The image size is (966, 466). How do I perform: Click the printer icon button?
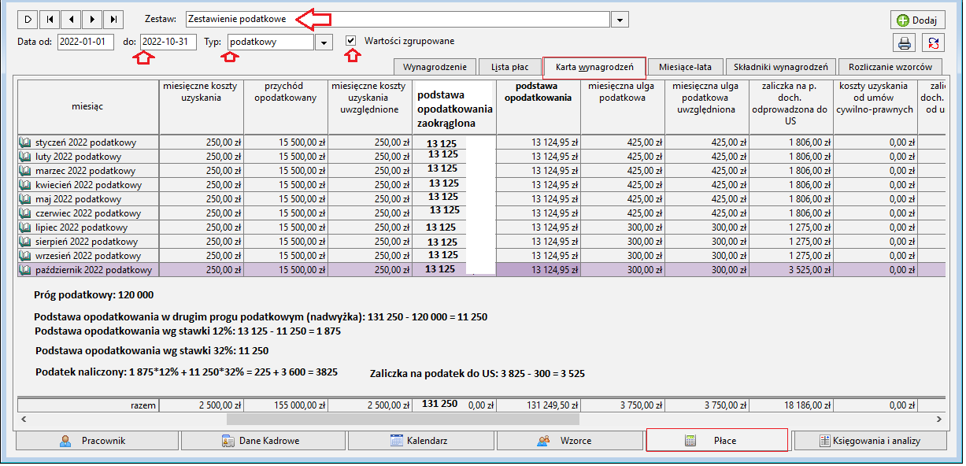905,43
